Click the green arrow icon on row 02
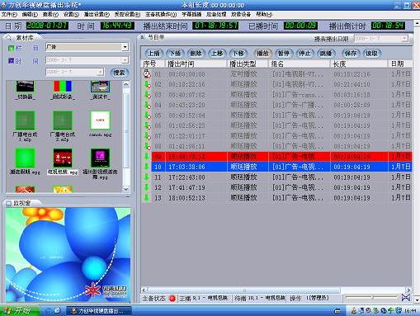420x316 pixels. pyautogui.click(x=148, y=84)
